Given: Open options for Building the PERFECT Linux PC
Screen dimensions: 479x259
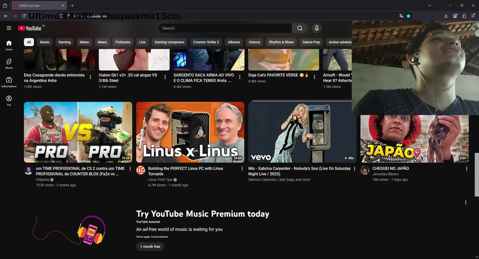Looking at the screenshot, I should point(242,168).
